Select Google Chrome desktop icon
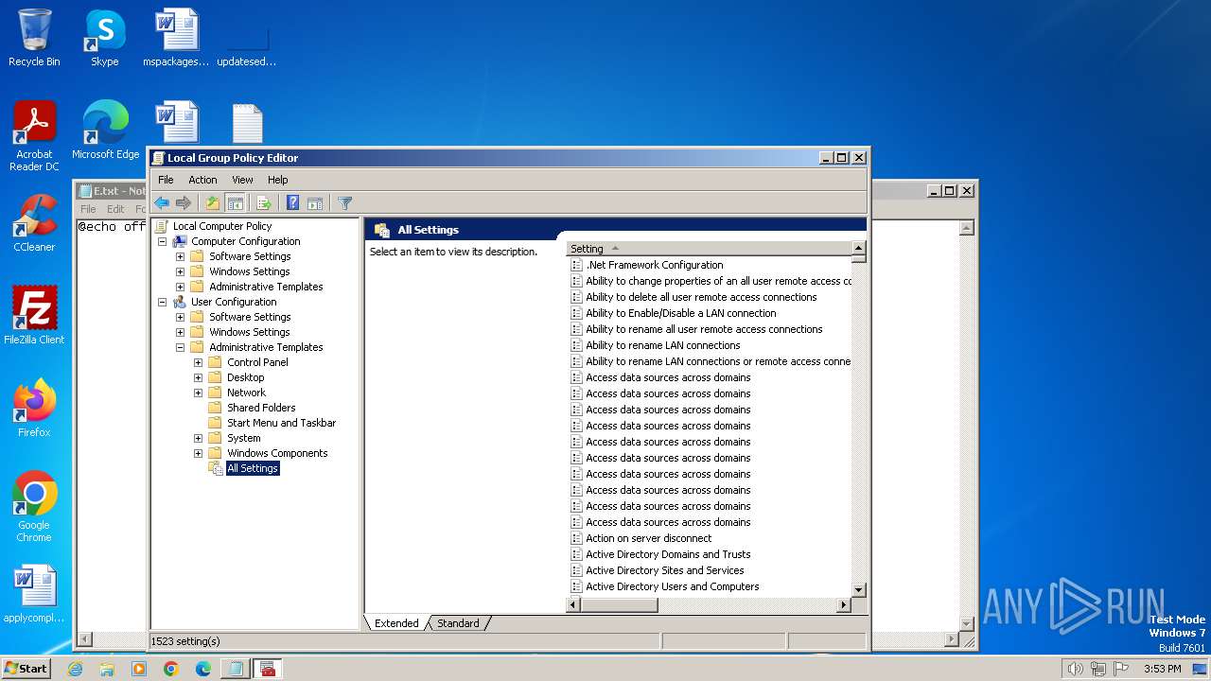 (x=34, y=507)
